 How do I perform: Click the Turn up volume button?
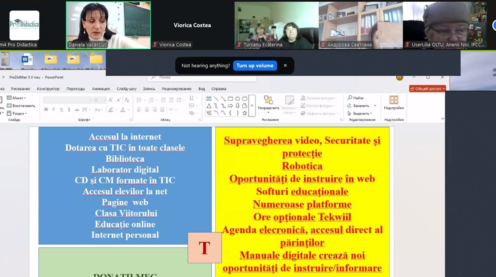(x=255, y=66)
